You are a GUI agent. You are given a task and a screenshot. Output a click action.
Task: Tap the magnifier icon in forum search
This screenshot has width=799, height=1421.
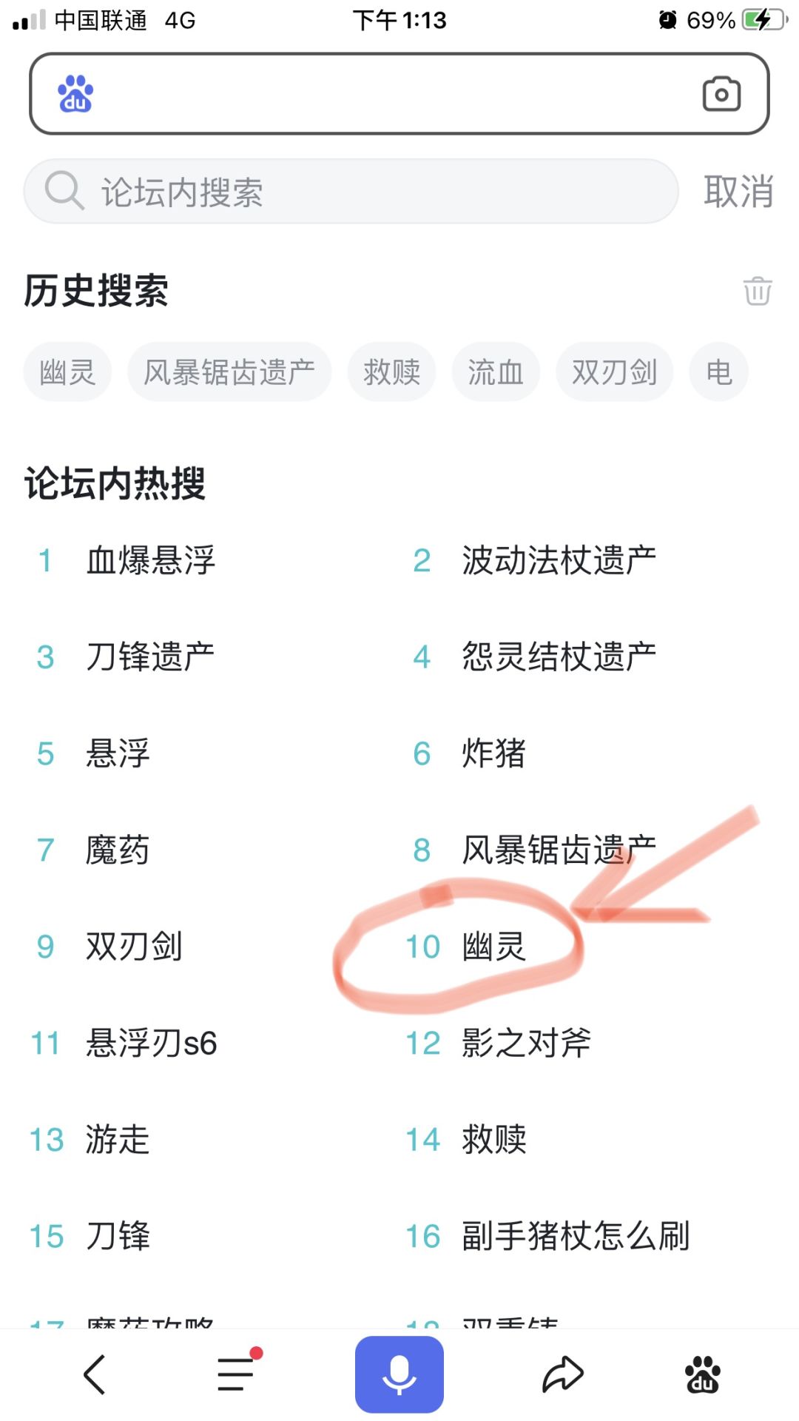(64, 191)
